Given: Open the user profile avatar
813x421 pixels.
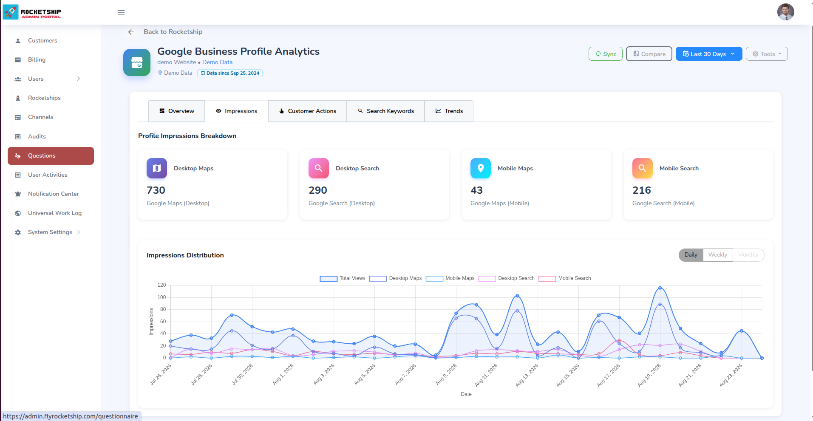Looking at the screenshot, I should pos(785,12).
